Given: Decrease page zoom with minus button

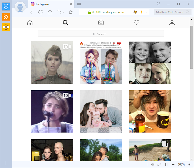Looking at the screenshot, I should [173, 164].
